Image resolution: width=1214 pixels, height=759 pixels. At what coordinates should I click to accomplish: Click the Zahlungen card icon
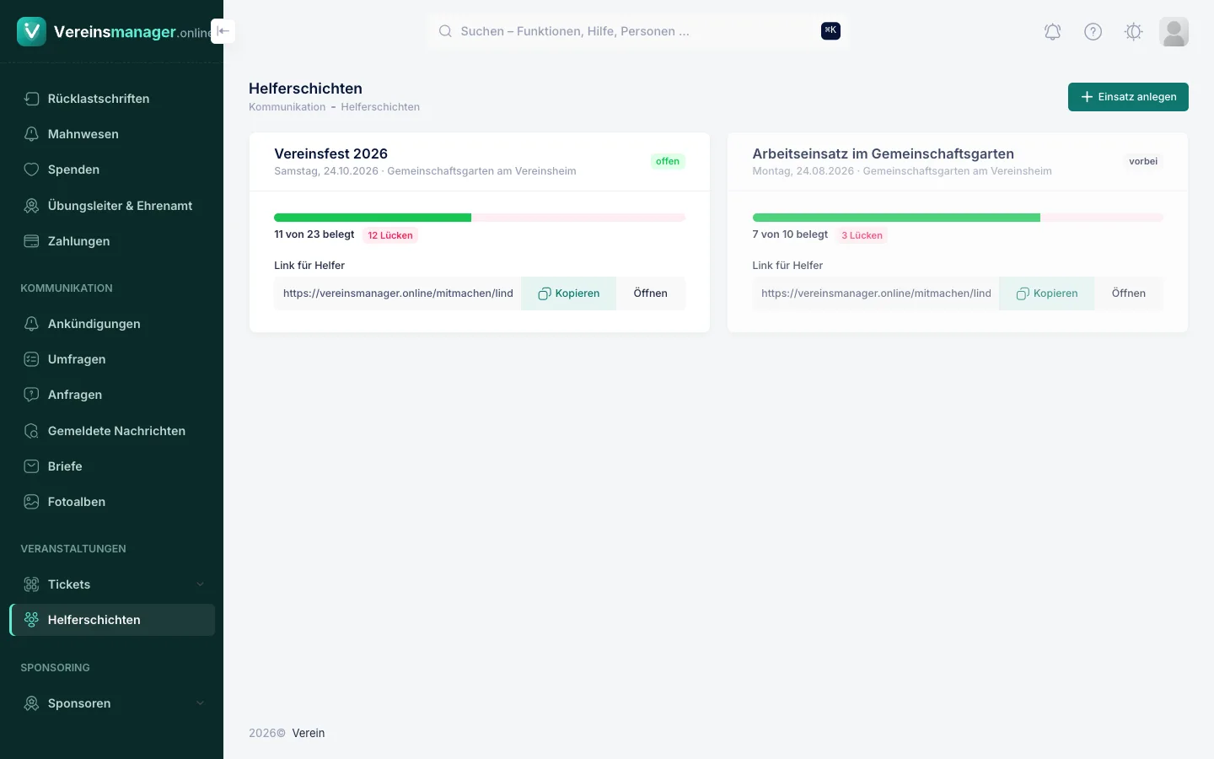(x=31, y=241)
